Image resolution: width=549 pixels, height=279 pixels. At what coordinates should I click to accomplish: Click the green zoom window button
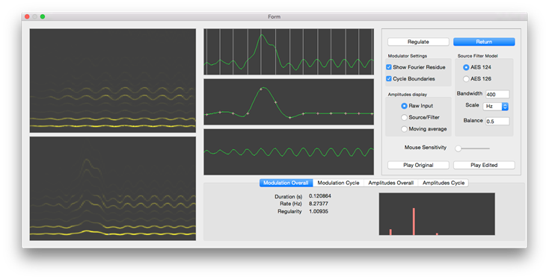click(x=43, y=16)
